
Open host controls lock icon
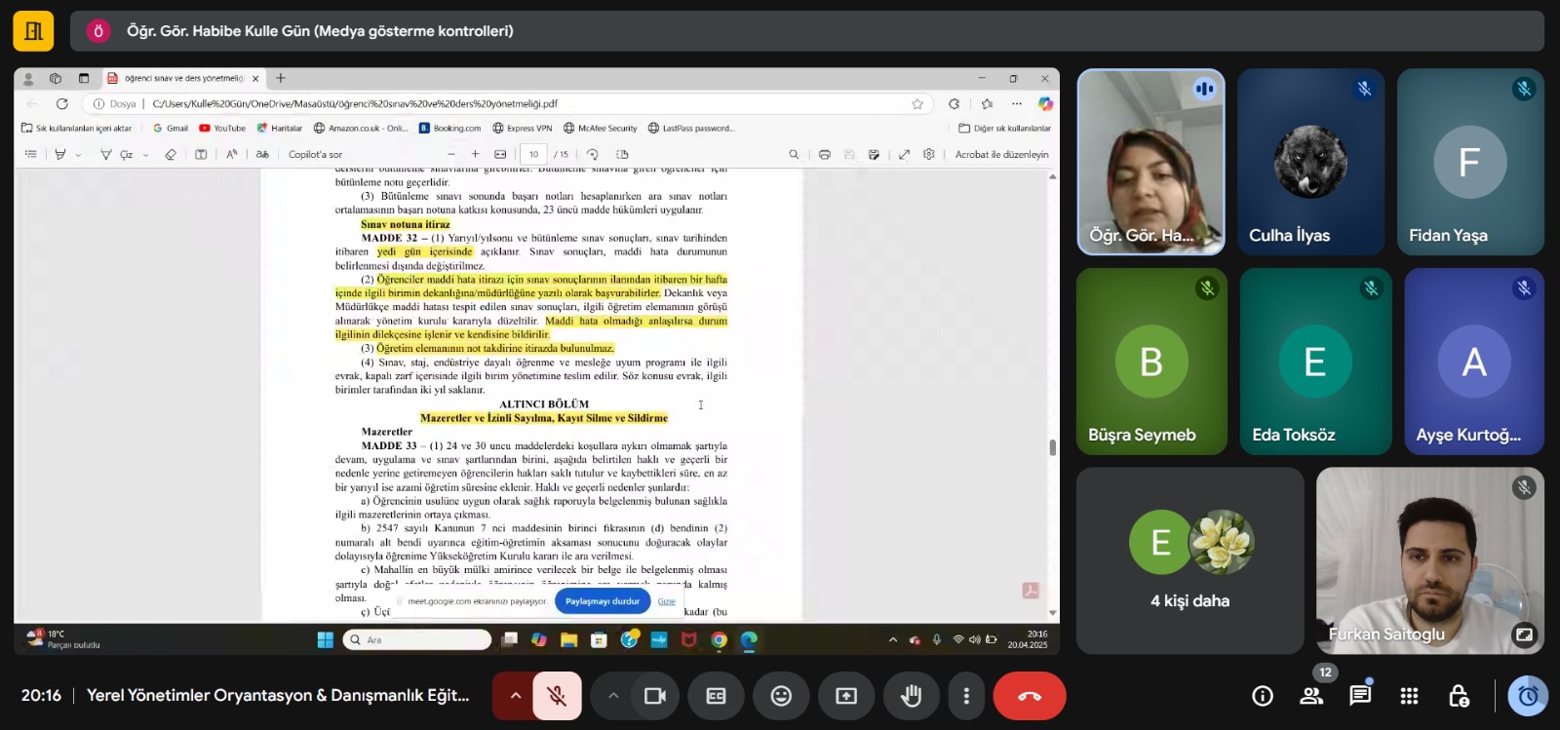(1459, 696)
